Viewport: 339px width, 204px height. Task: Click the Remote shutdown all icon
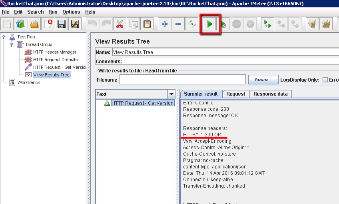click(295, 24)
